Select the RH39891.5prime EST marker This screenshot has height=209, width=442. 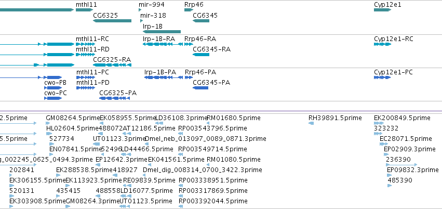click(x=311, y=123)
